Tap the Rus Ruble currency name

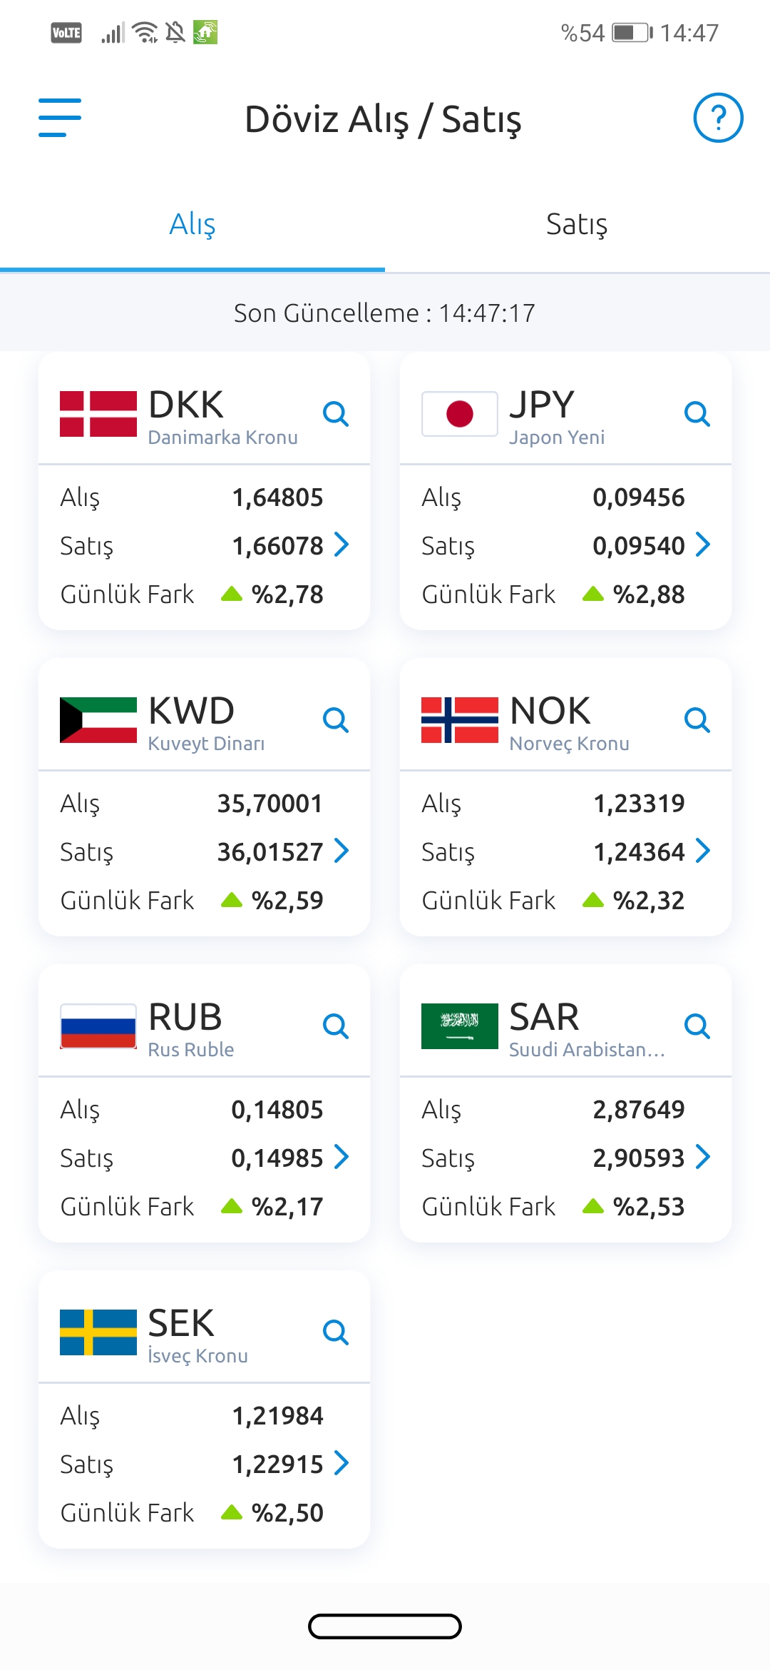[191, 1050]
